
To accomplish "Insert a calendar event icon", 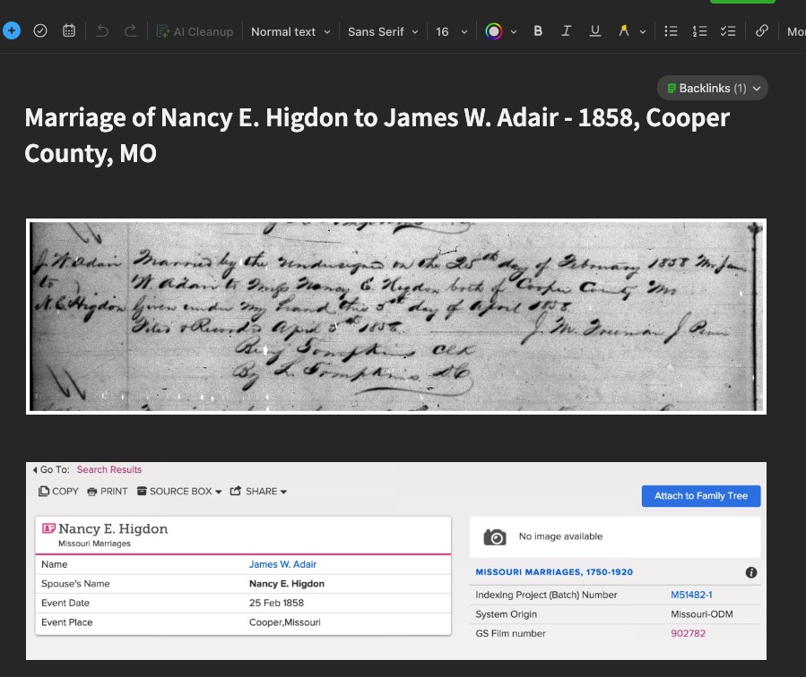I will point(69,31).
